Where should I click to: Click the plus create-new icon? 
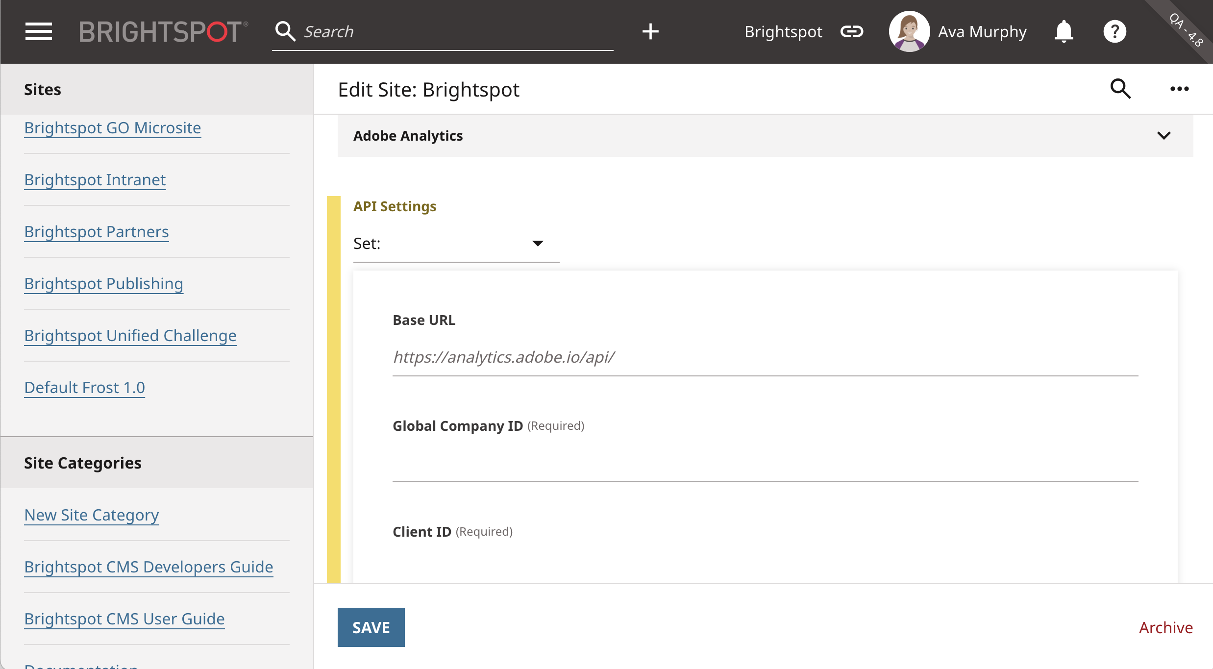(650, 31)
